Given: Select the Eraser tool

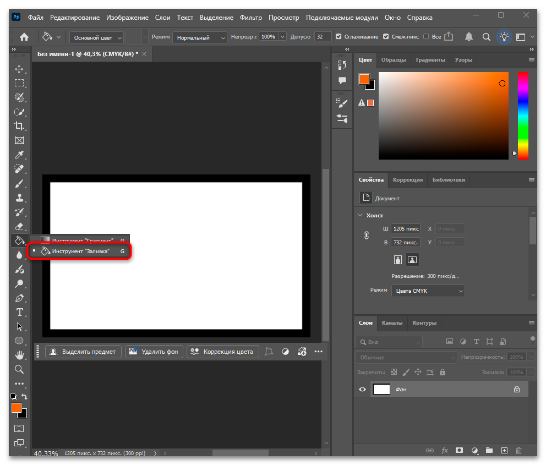Looking at the screenshot, I should pyautogui.click(x=19, y=226).
